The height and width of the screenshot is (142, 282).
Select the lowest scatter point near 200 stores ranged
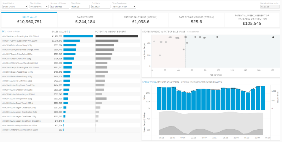(160, 55)
